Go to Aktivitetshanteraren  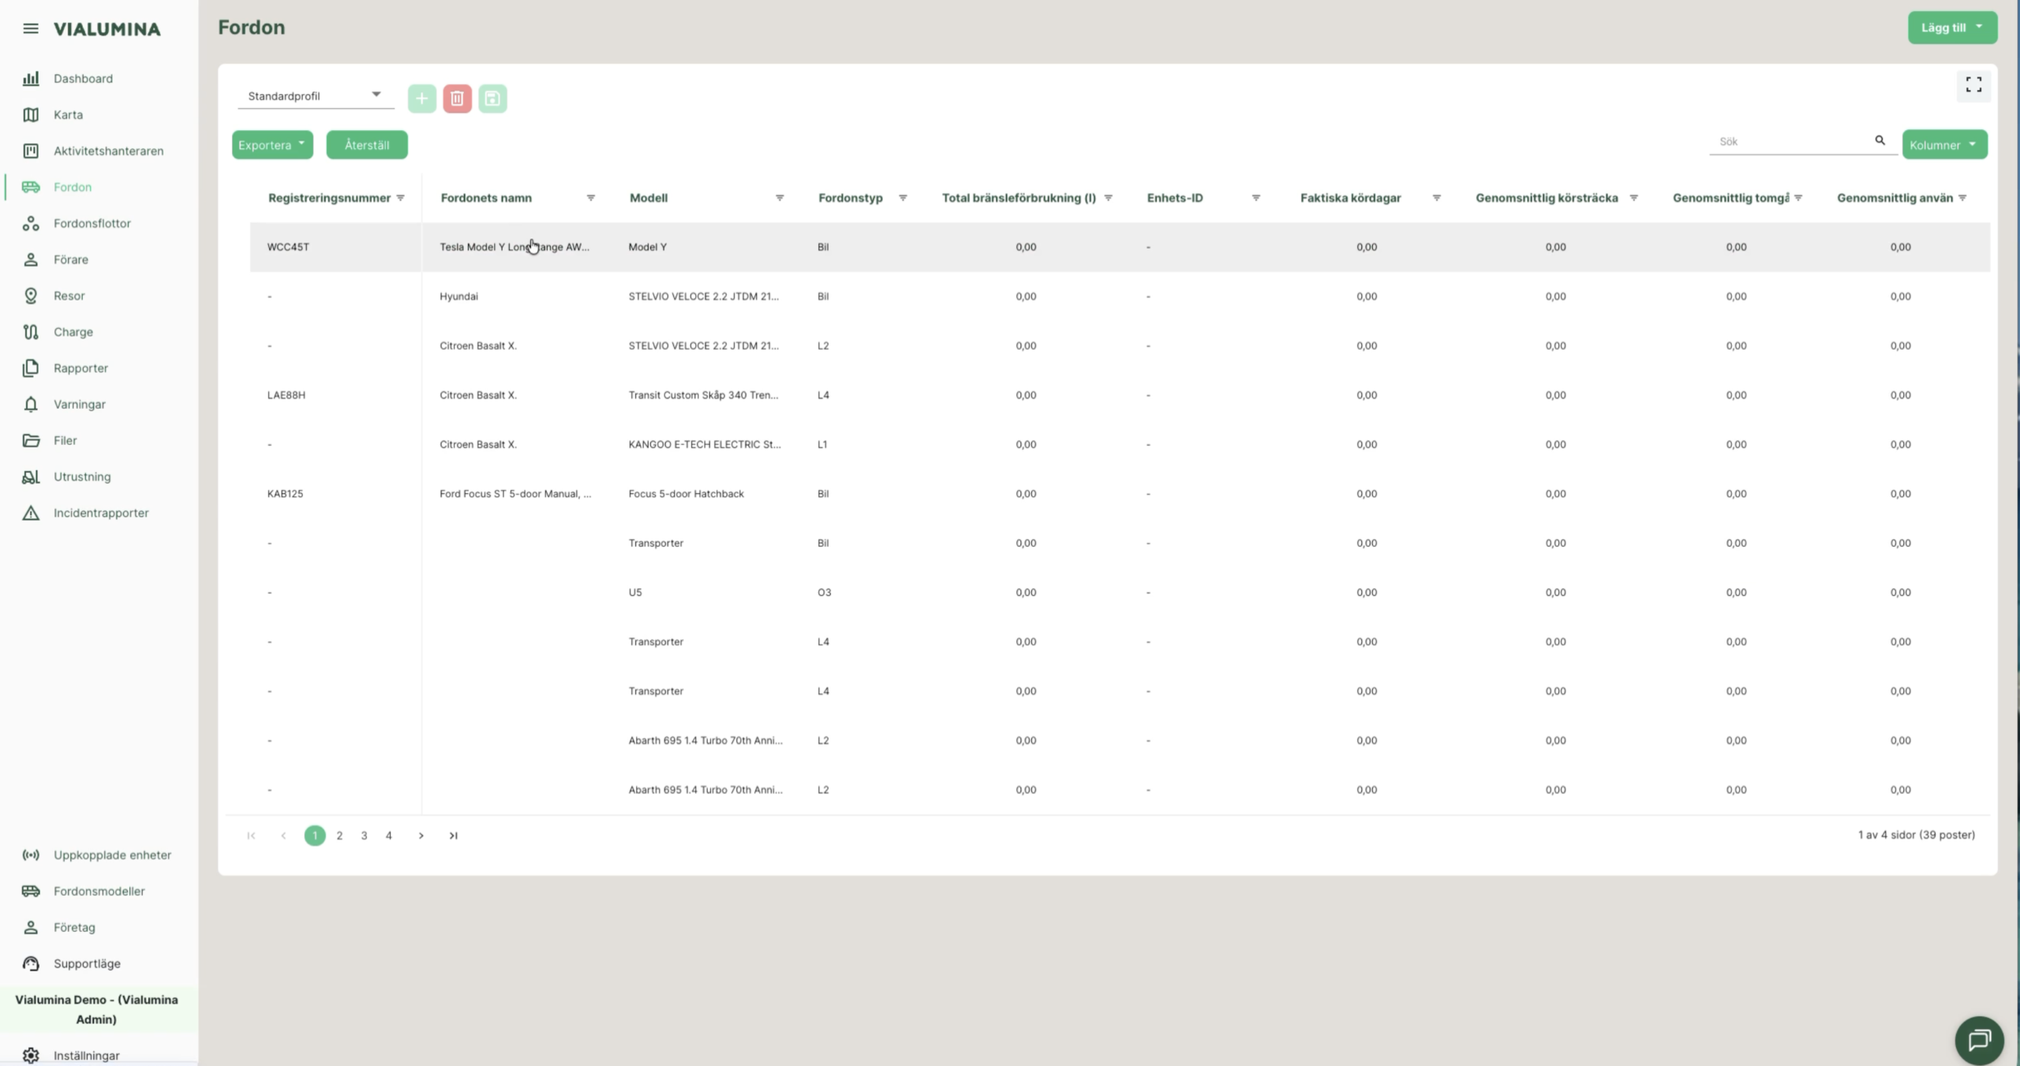pyautogui.click(x=108, y=151)
